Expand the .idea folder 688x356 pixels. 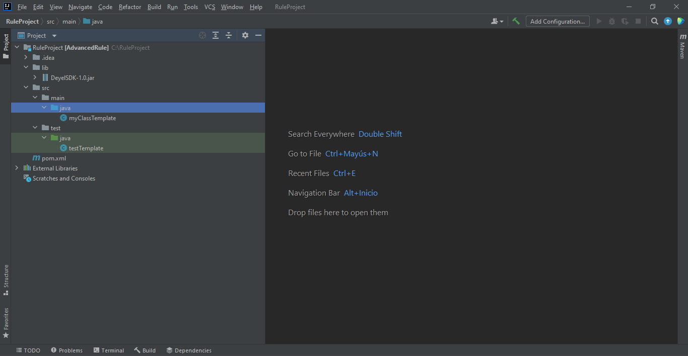click(26, 58)
